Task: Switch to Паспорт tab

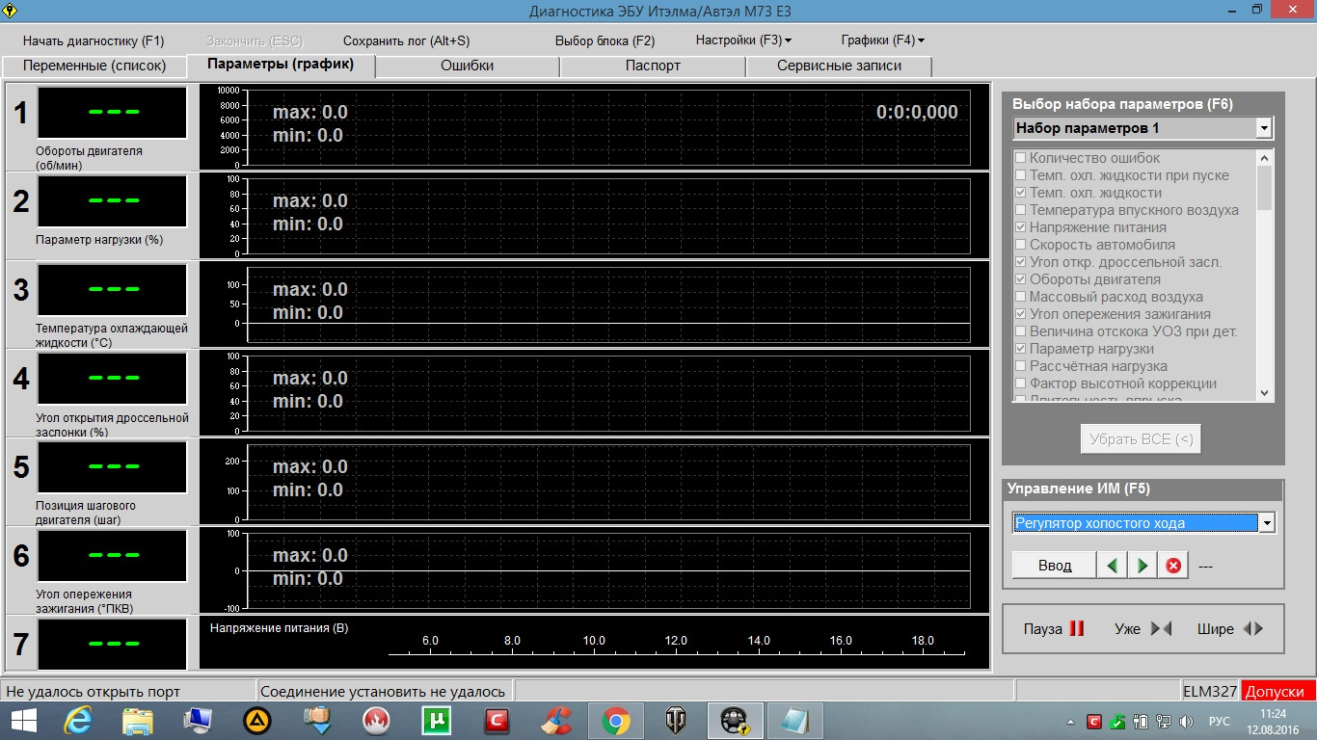Action: click(653, 66)
